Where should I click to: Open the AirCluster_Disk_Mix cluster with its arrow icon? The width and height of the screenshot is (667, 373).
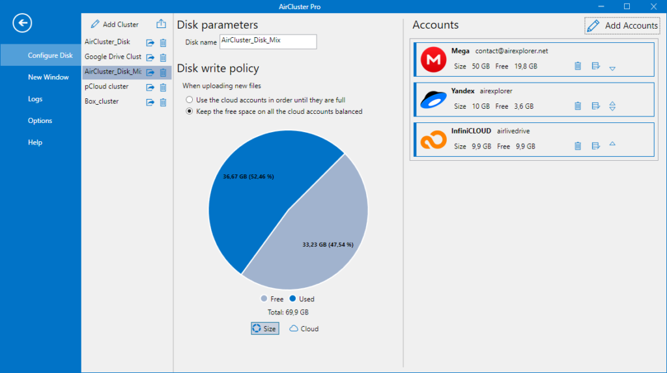150,72
